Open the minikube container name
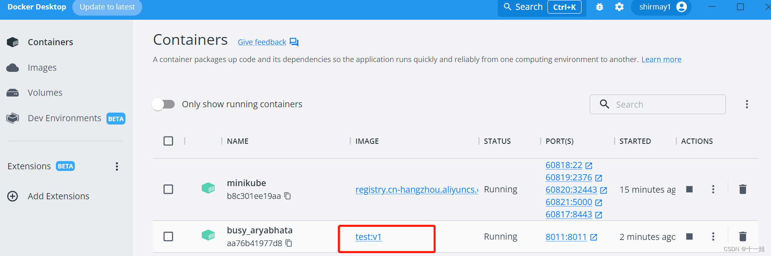The height and width of the screenshot is (256, 771). pos(246,183)
